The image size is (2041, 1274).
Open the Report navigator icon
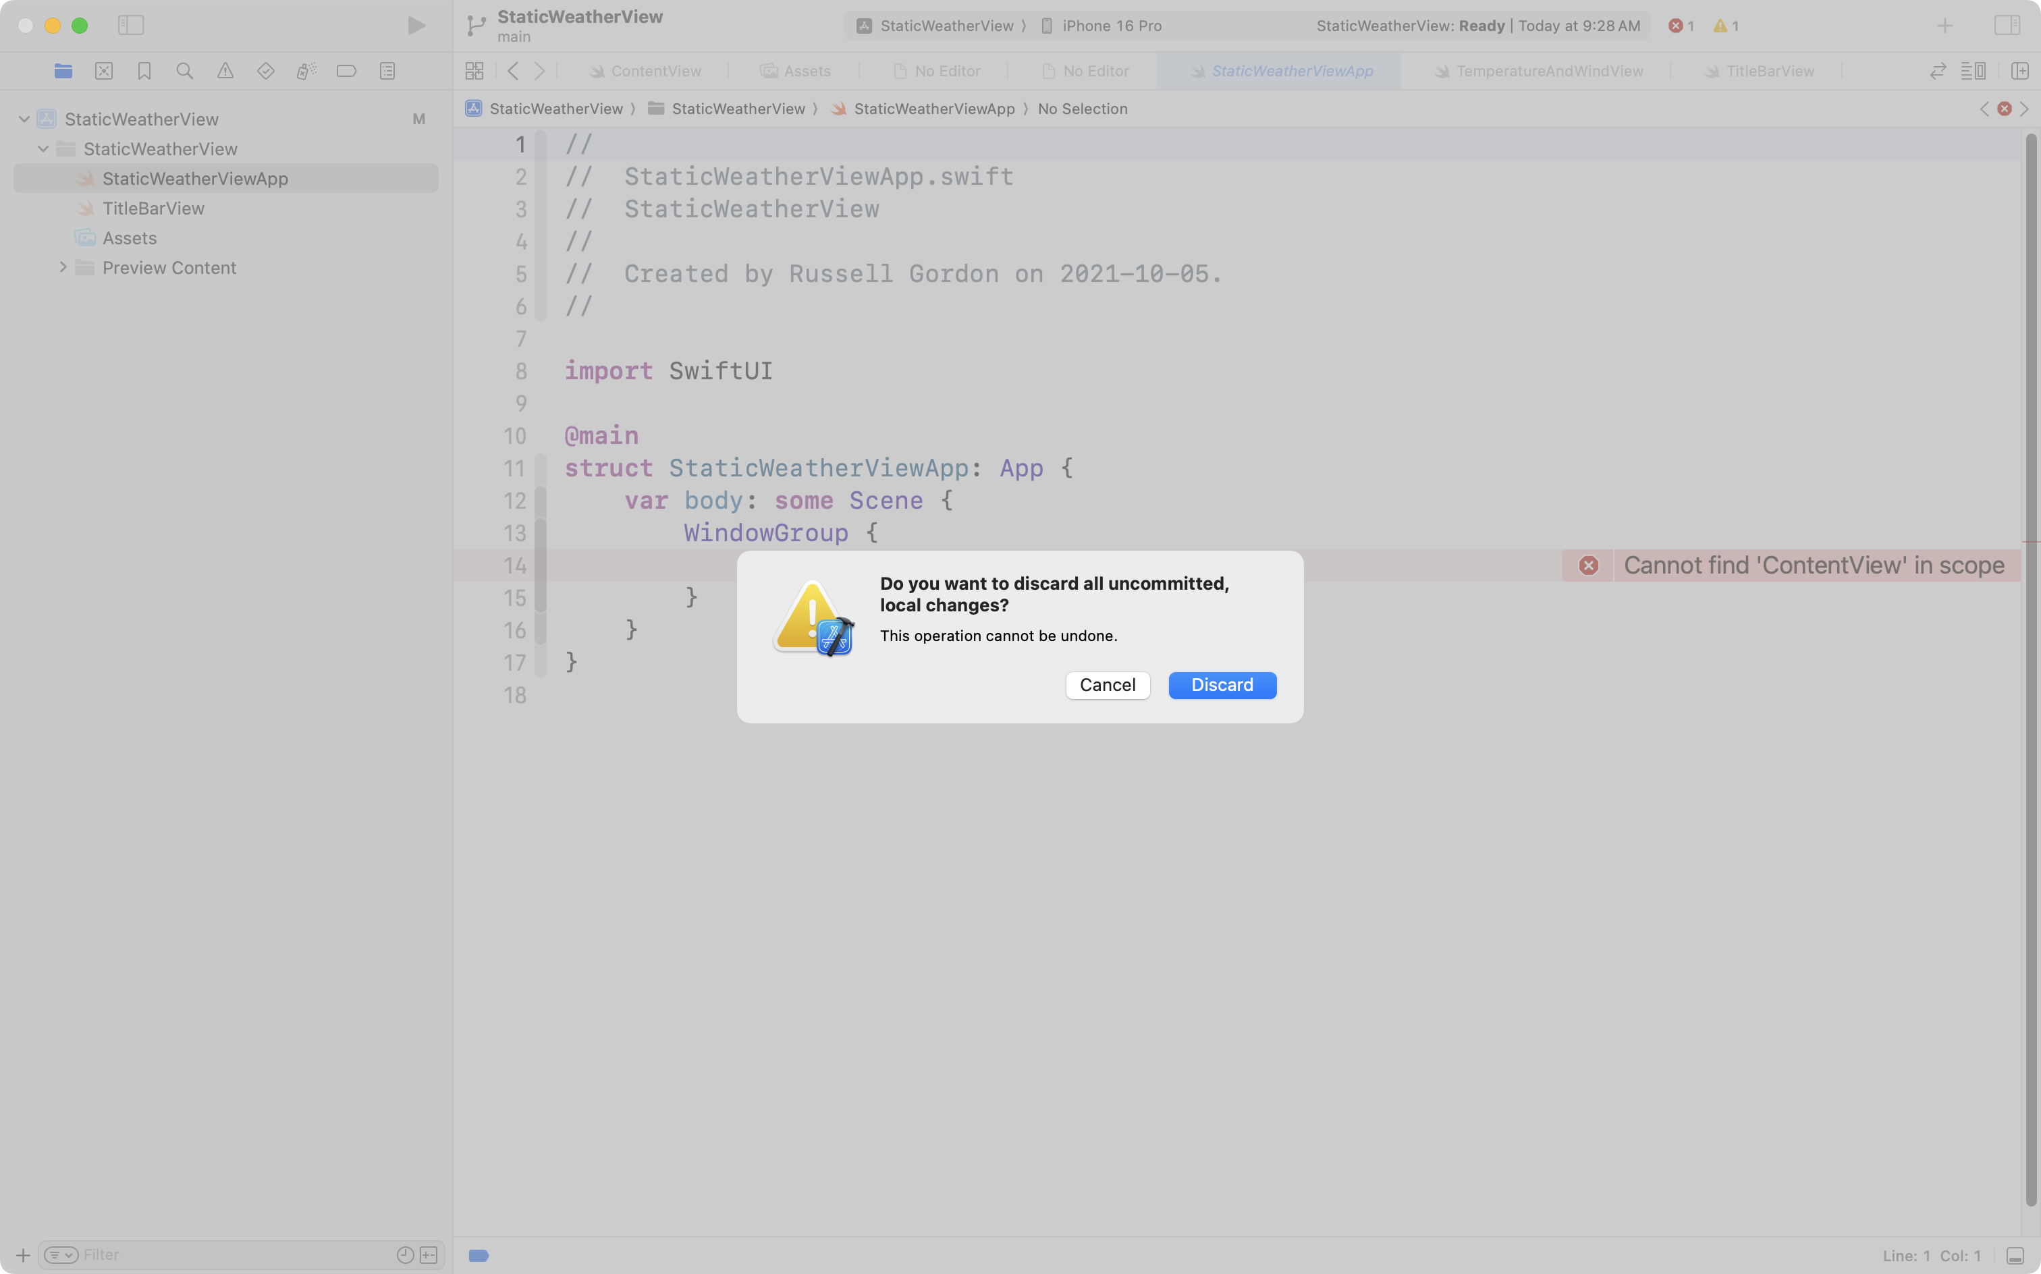[x=387, y=71]
